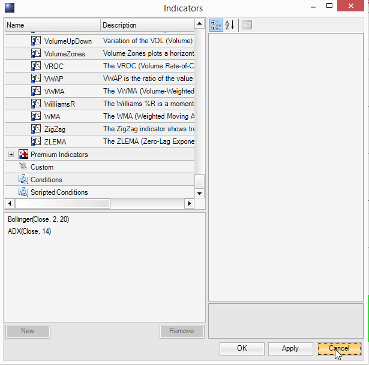Click the Premium Indicators folder icon
The height and width of the screenshot is (365, 369).
tap(23, 154)
